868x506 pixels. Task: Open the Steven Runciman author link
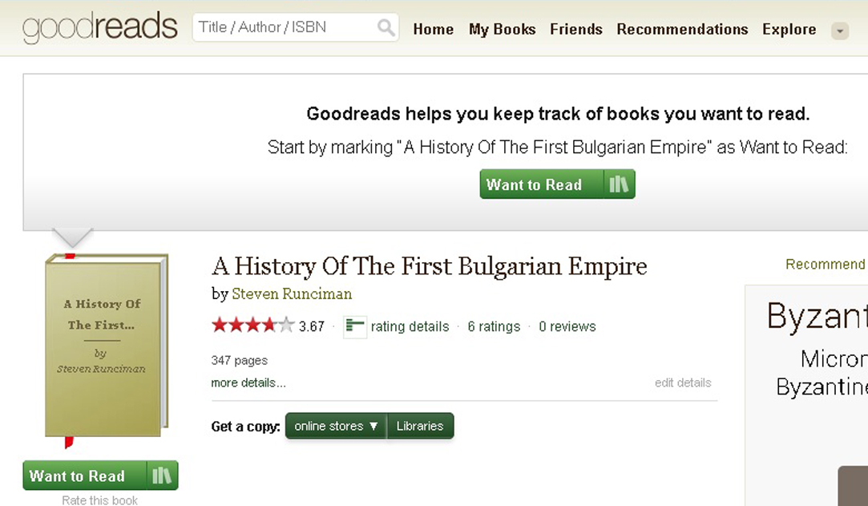(x=292, y=293)
